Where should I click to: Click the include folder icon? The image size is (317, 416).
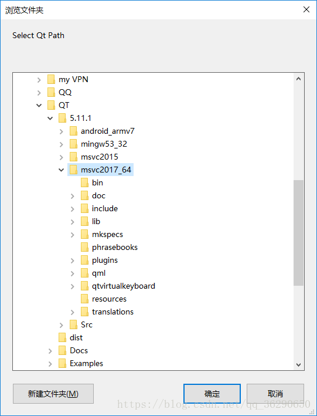tap(84, 208)
